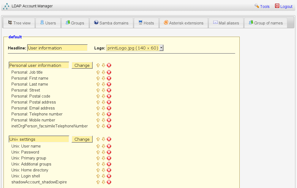Move inetOrgPerson_facsimileTelephoneNumber down

[x=104, y=126]
